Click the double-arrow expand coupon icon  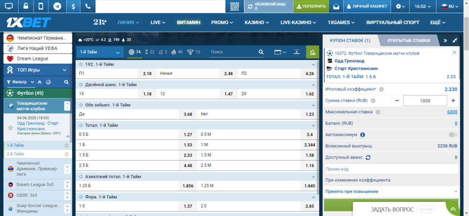point(445,40)
